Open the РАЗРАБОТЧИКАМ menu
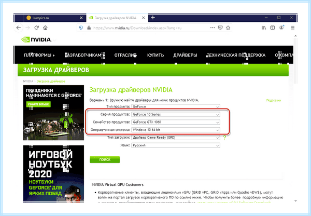This screenshot has width=311, height=216. [84, 55]
